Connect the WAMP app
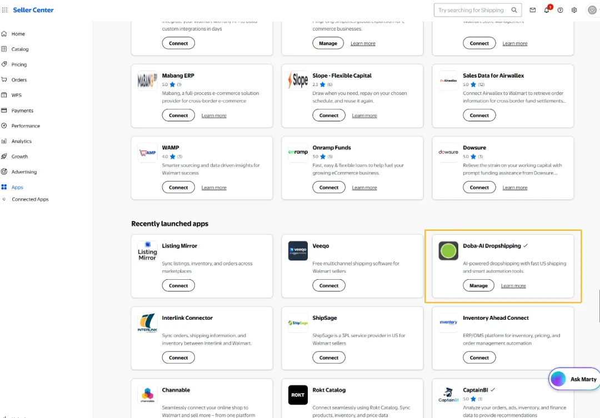The height and width of the screenshot is (418, 600). 178,188
